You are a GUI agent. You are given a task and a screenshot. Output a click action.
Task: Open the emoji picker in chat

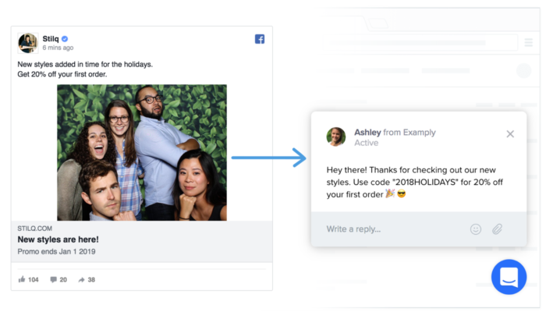[x=476, y=229]
